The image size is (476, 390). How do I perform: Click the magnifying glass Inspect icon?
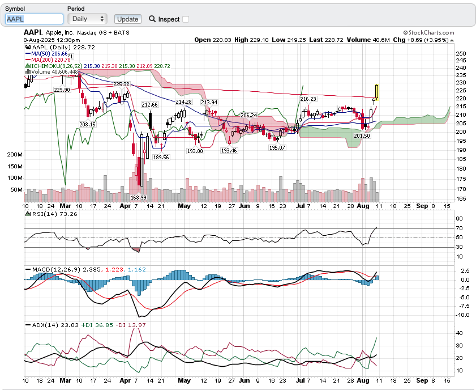152,19
